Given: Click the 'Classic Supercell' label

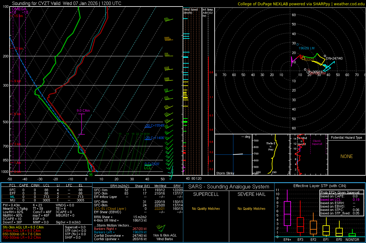Looking at the screenshot, I should pyautogui.click(x=317, y=142).
